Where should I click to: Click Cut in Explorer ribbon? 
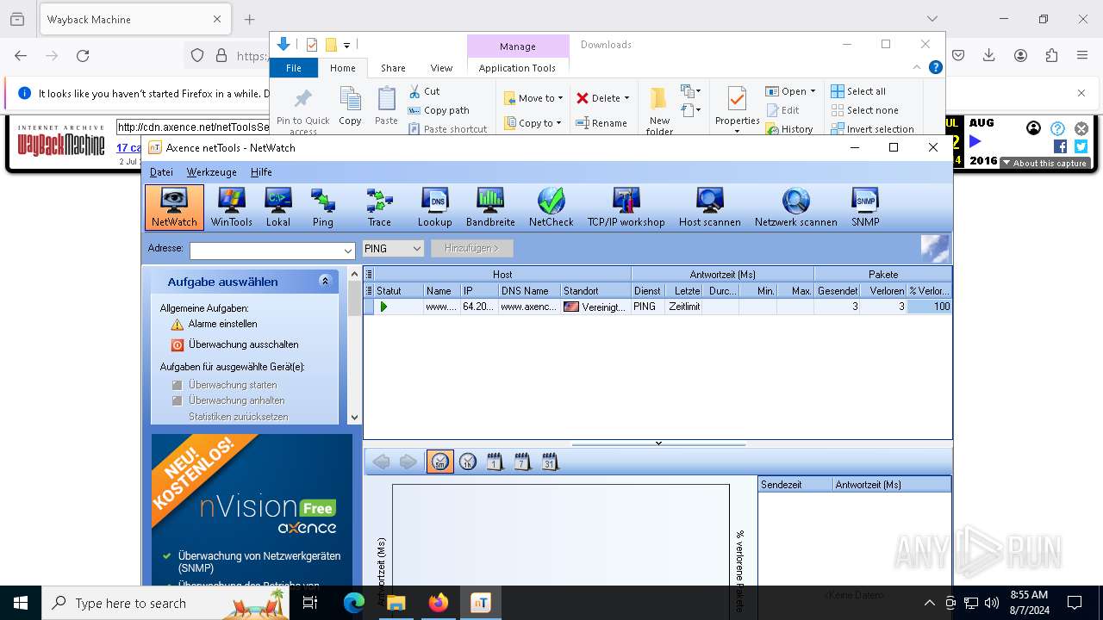click(x=423, y=91)
